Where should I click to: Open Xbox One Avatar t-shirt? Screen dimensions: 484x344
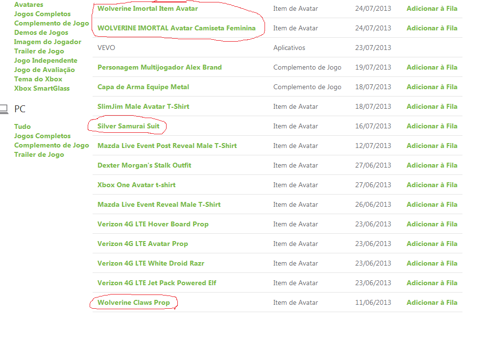pos(137,185)
